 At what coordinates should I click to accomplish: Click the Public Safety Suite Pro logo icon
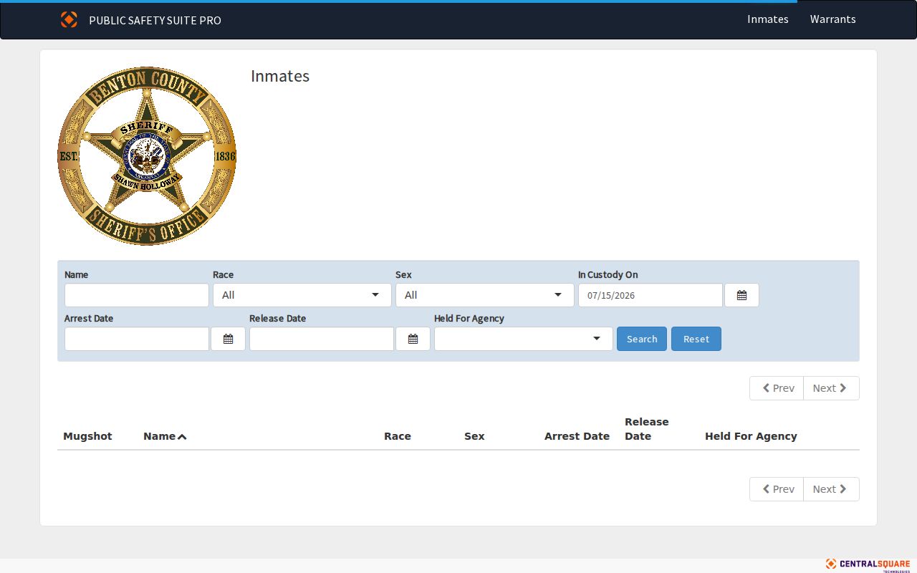[69, 19]
